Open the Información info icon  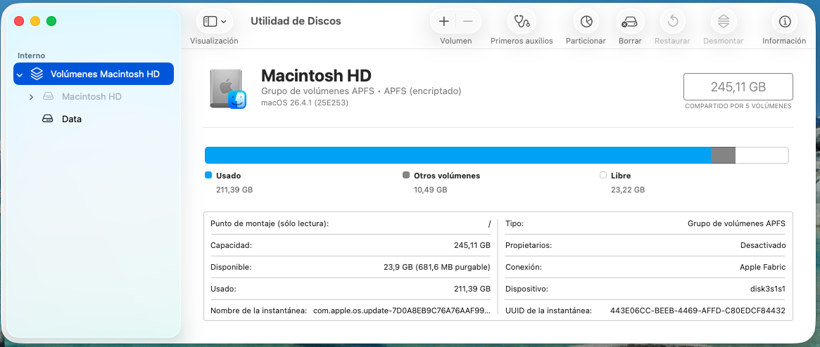point(785,21)
